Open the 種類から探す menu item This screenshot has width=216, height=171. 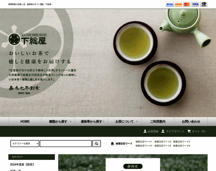58,121
